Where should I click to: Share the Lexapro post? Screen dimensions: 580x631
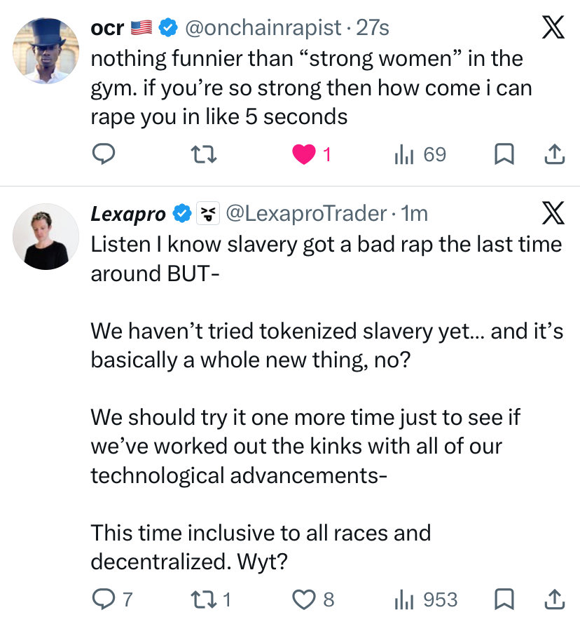tap(555, 599)
